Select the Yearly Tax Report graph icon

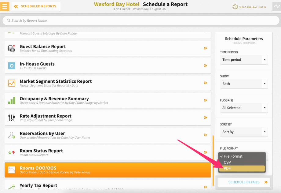[12, 187]
